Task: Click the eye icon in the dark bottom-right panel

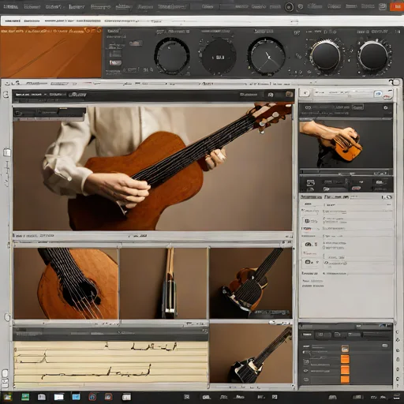Action: [305, 371]
